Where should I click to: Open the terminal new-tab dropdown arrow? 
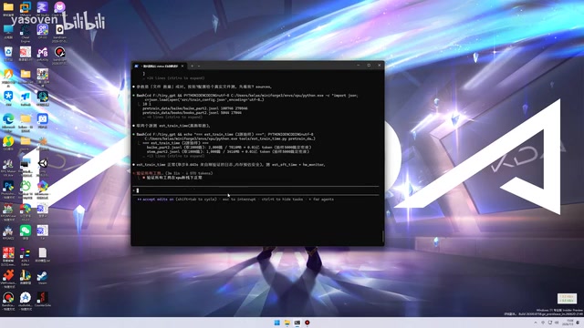pos(199,66)
